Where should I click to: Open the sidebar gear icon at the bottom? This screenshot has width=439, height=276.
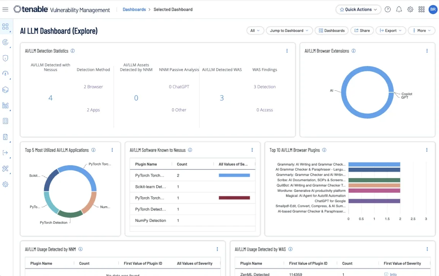pyautogui.click(x=5, y=184)
